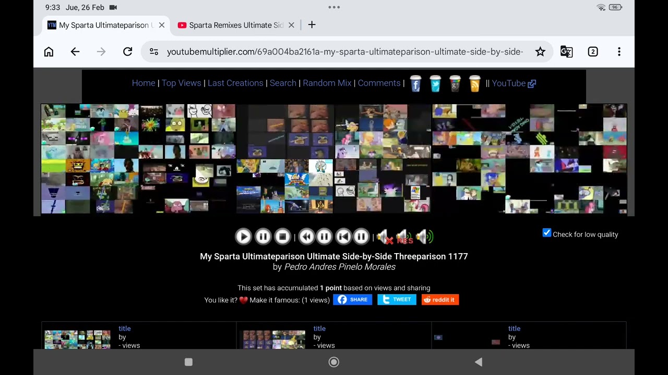Open site info icon in address bar
668x375 pixels.
pyautogui.click(x=154, y=52)
